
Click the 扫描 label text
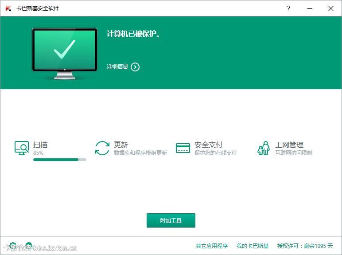coord(40,145)
